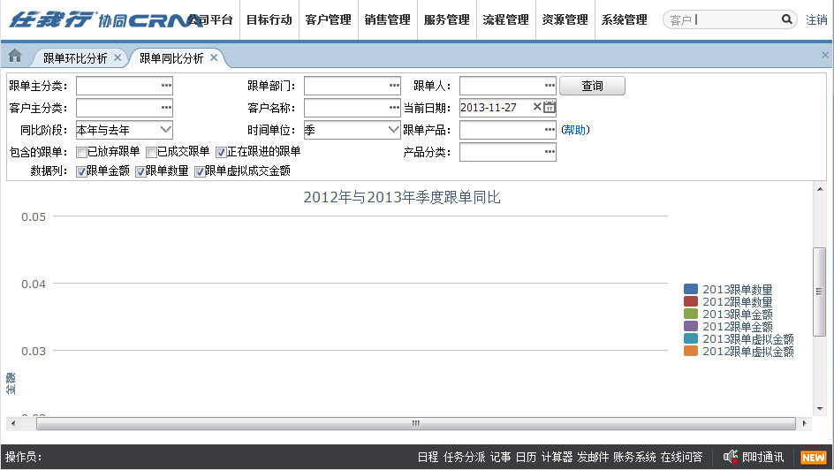Close the 跟单环比分析 tab
This screenshot has width=834, height=470.
coord(118,58)
